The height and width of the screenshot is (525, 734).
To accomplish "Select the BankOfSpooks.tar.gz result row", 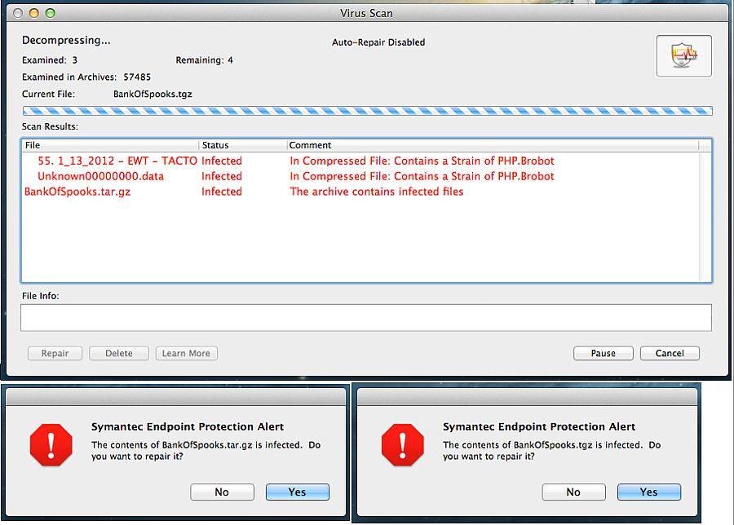I will [360, 192].
